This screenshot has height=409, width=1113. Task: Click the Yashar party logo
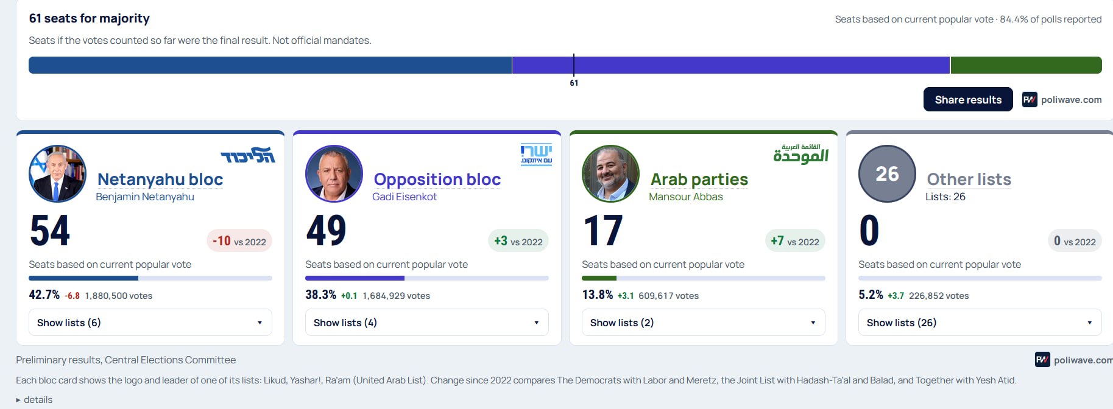[536, 155]
